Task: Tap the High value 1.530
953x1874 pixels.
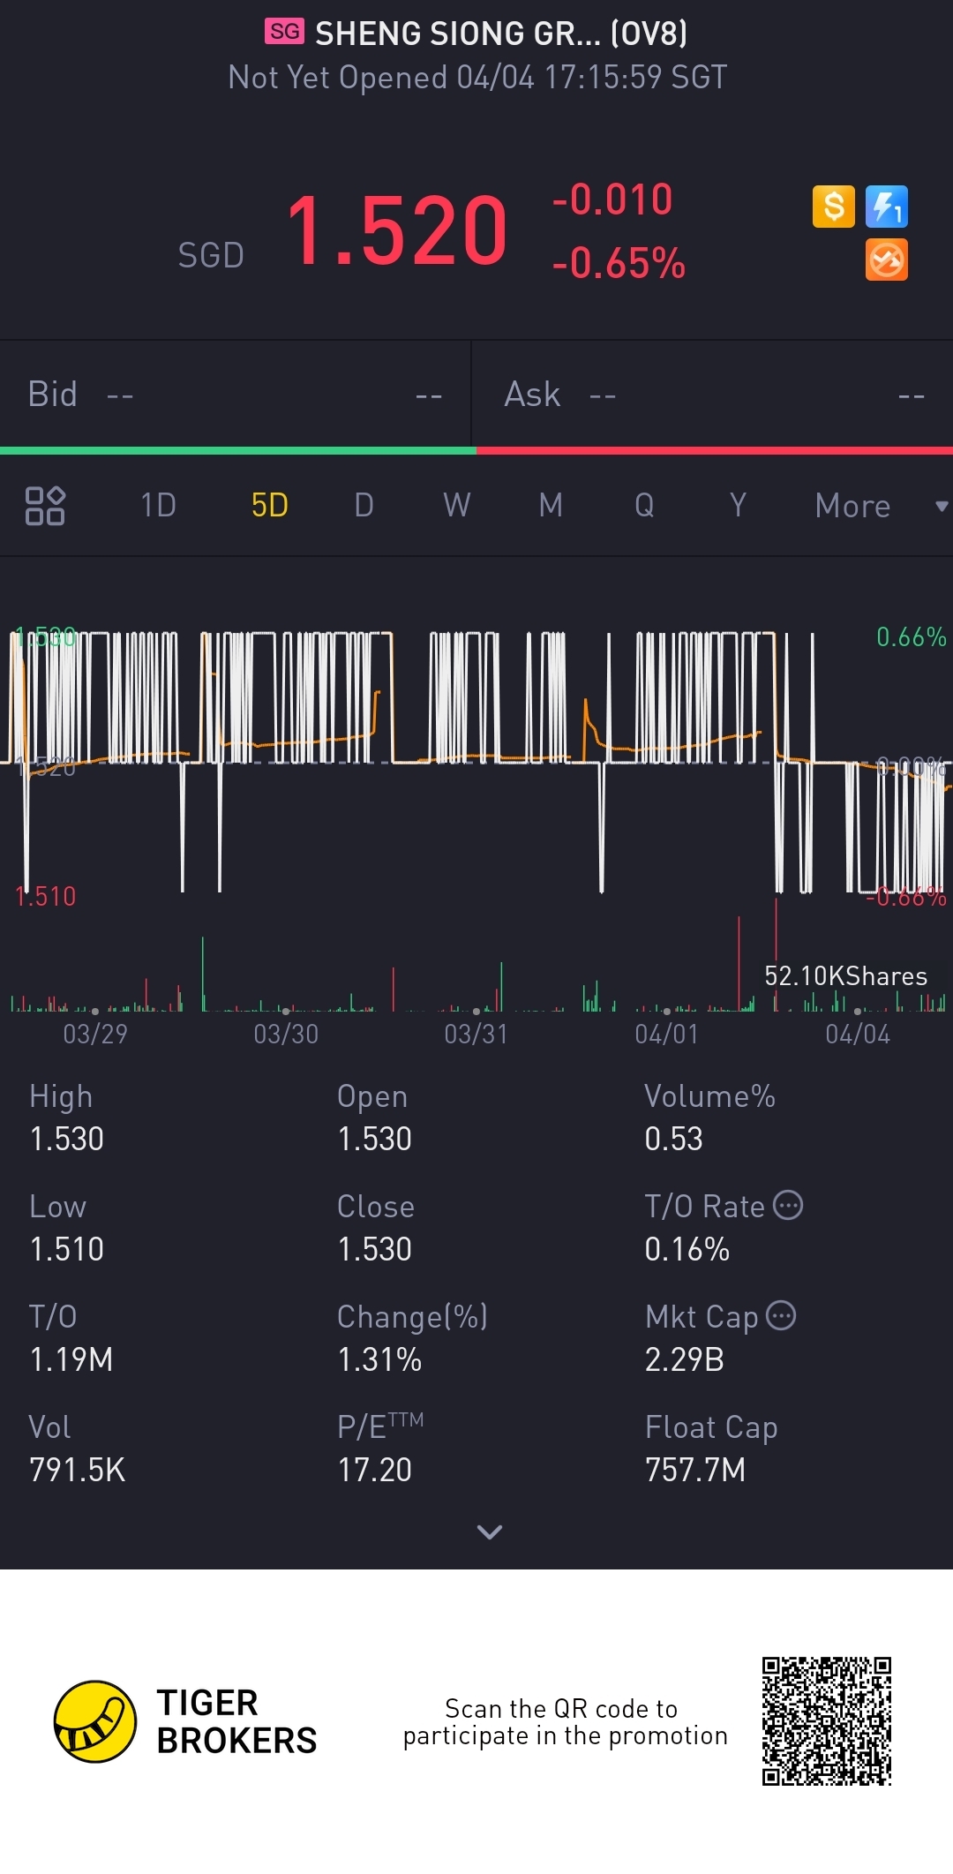Action: [67, 1139]
